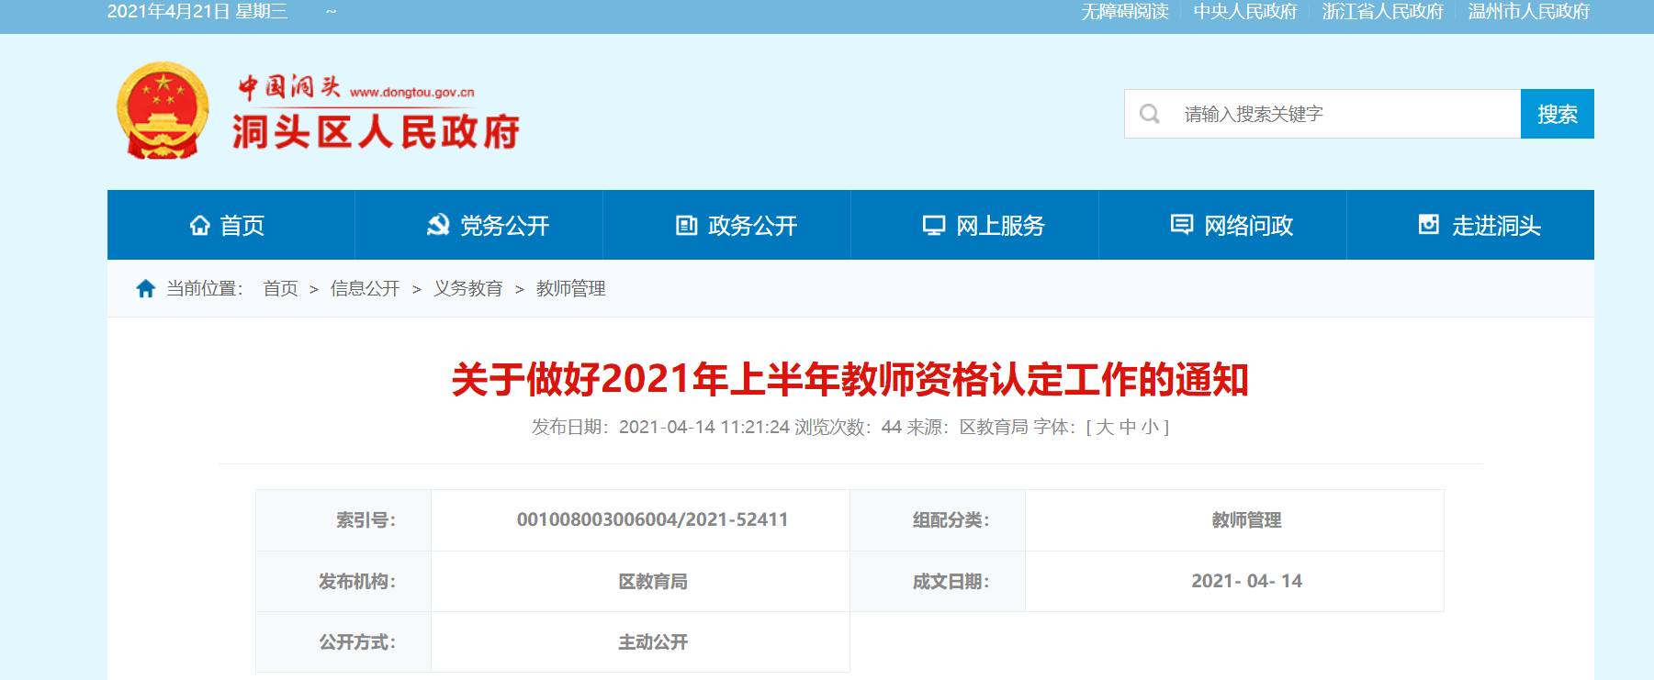Go to 首页 in breadcrumb
The height and width of the screenshot is (680, 1654).
[280, 289]
